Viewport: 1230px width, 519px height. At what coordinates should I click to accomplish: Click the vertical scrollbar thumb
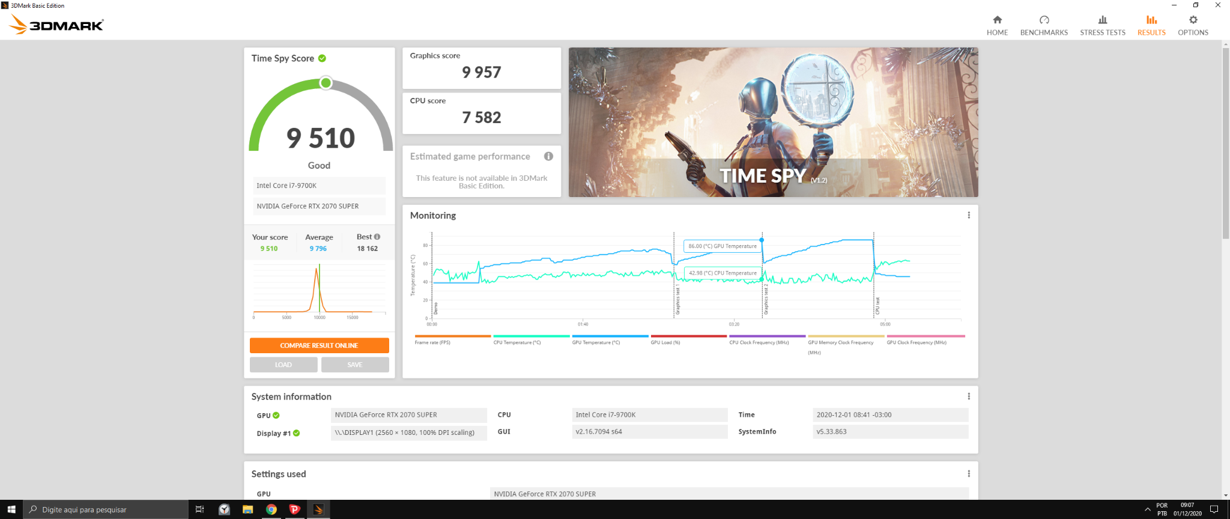(1226, 143)
